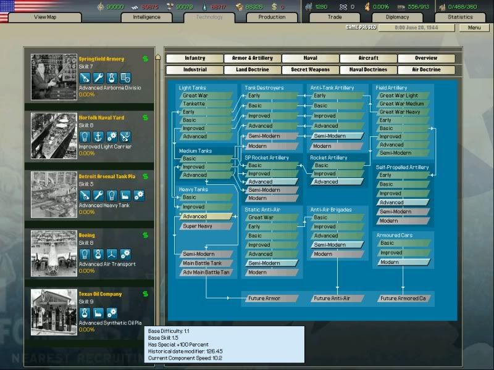Select the Naval technology category
The image size is (494, 370).
311,59
